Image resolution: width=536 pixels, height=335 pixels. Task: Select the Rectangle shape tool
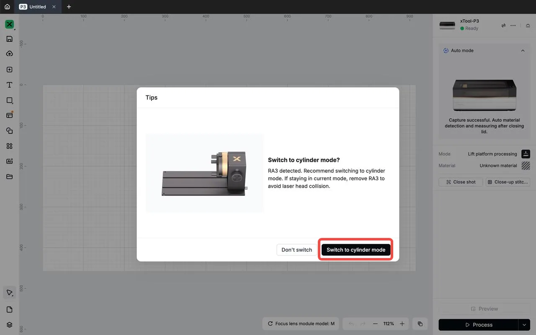pyautogui.click(x=9, y=100)
